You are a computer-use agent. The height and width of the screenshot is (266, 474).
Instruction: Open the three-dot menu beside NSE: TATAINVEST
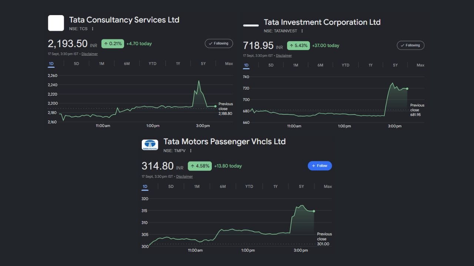click(x=302, y=31)
